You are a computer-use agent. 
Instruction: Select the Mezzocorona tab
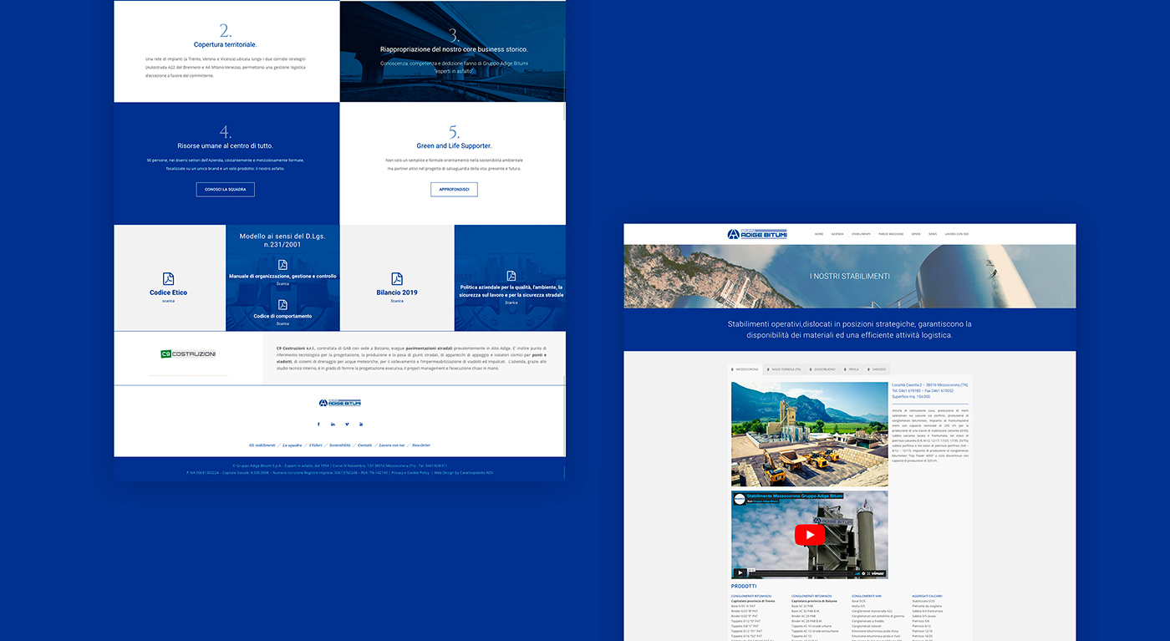coord(745,369)
